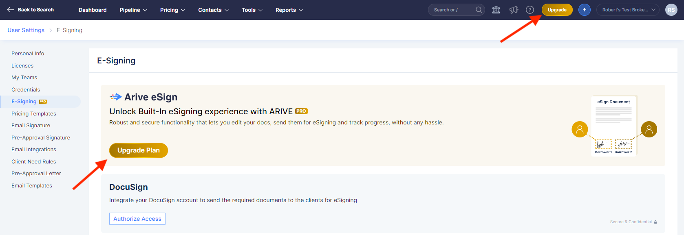This screenshot has width=684, height=235.
Task: Click the PRO badge after ARIVE heading
Action: (x=301, y=111)
